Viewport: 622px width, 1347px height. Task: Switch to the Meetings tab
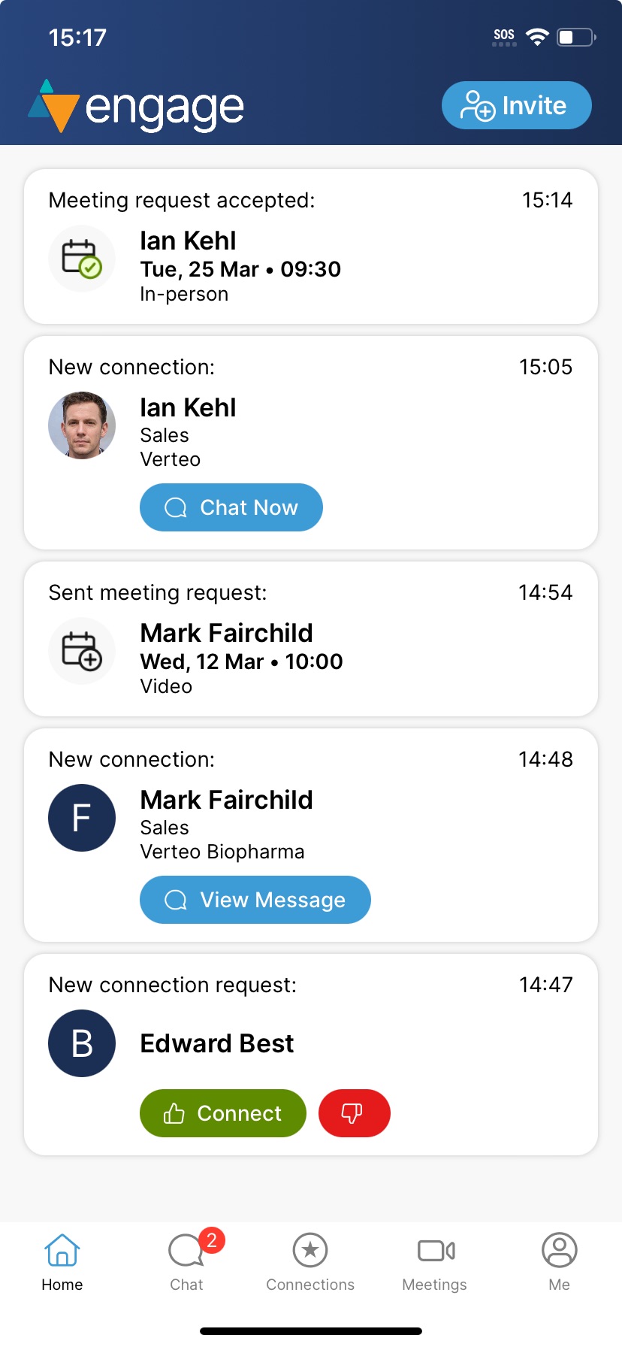[x=435, y=1262]
